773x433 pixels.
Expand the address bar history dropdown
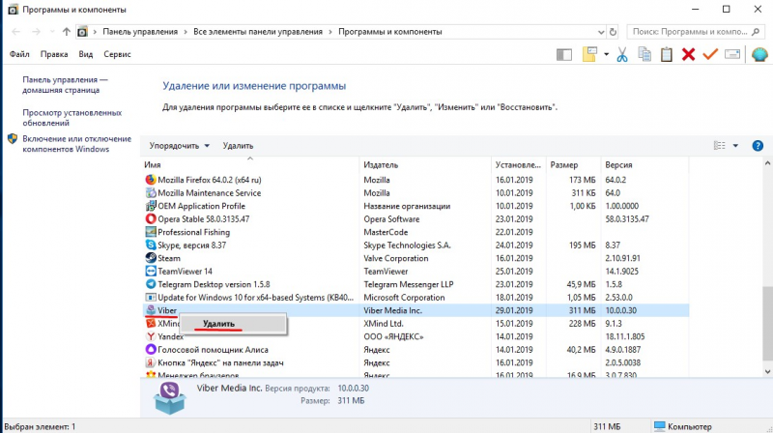(601, 32)
